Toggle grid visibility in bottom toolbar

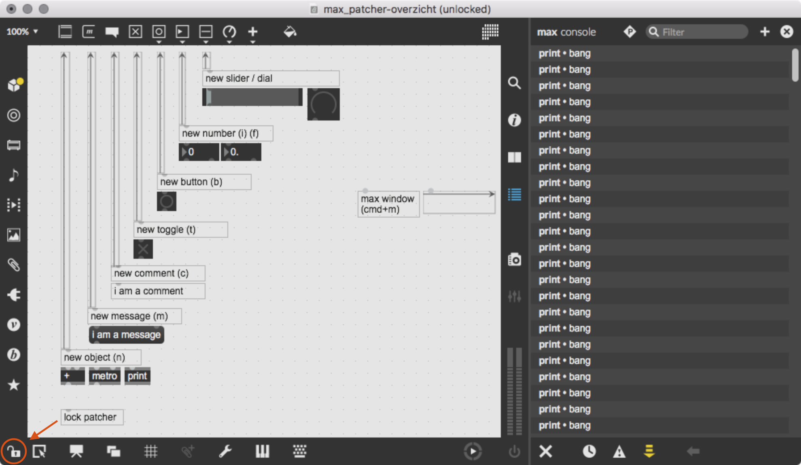(x=150, y=451)
